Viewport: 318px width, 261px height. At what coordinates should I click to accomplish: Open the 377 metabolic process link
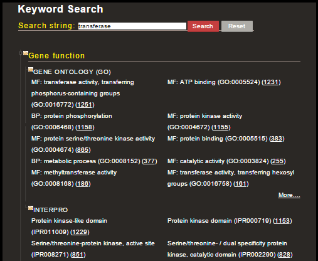[149, 161]
